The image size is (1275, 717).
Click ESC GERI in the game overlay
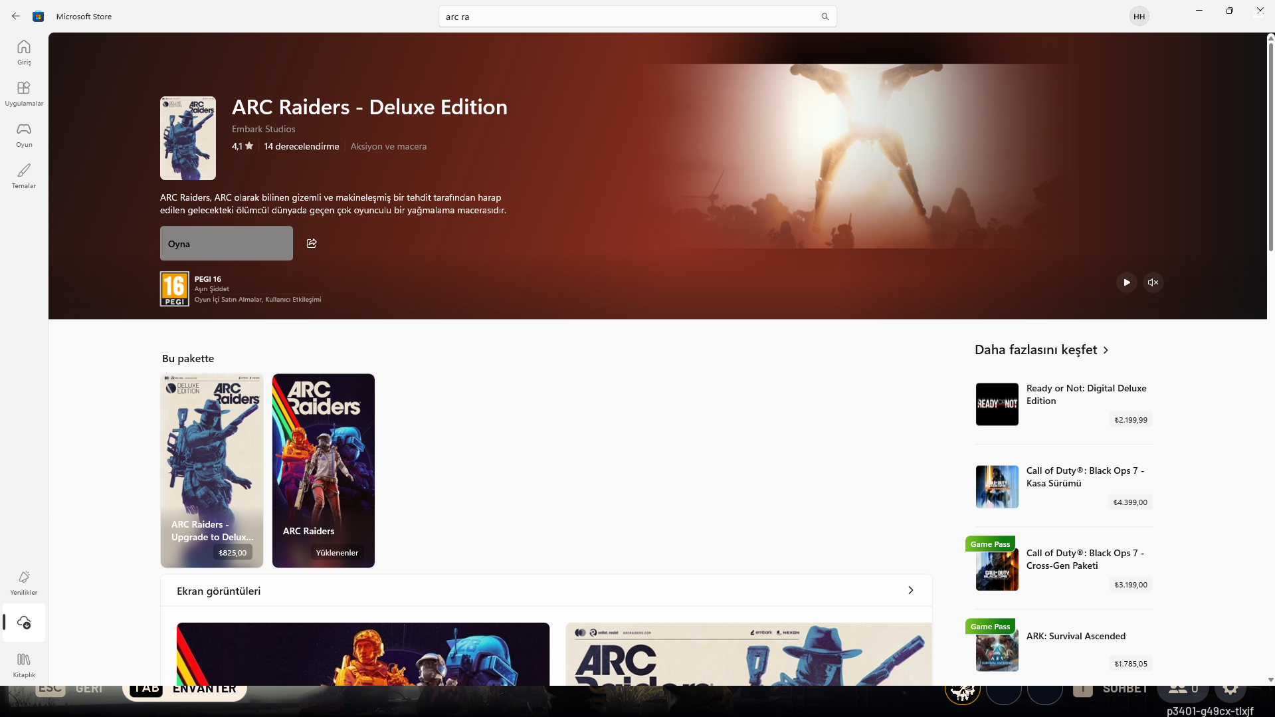(70, 689)
